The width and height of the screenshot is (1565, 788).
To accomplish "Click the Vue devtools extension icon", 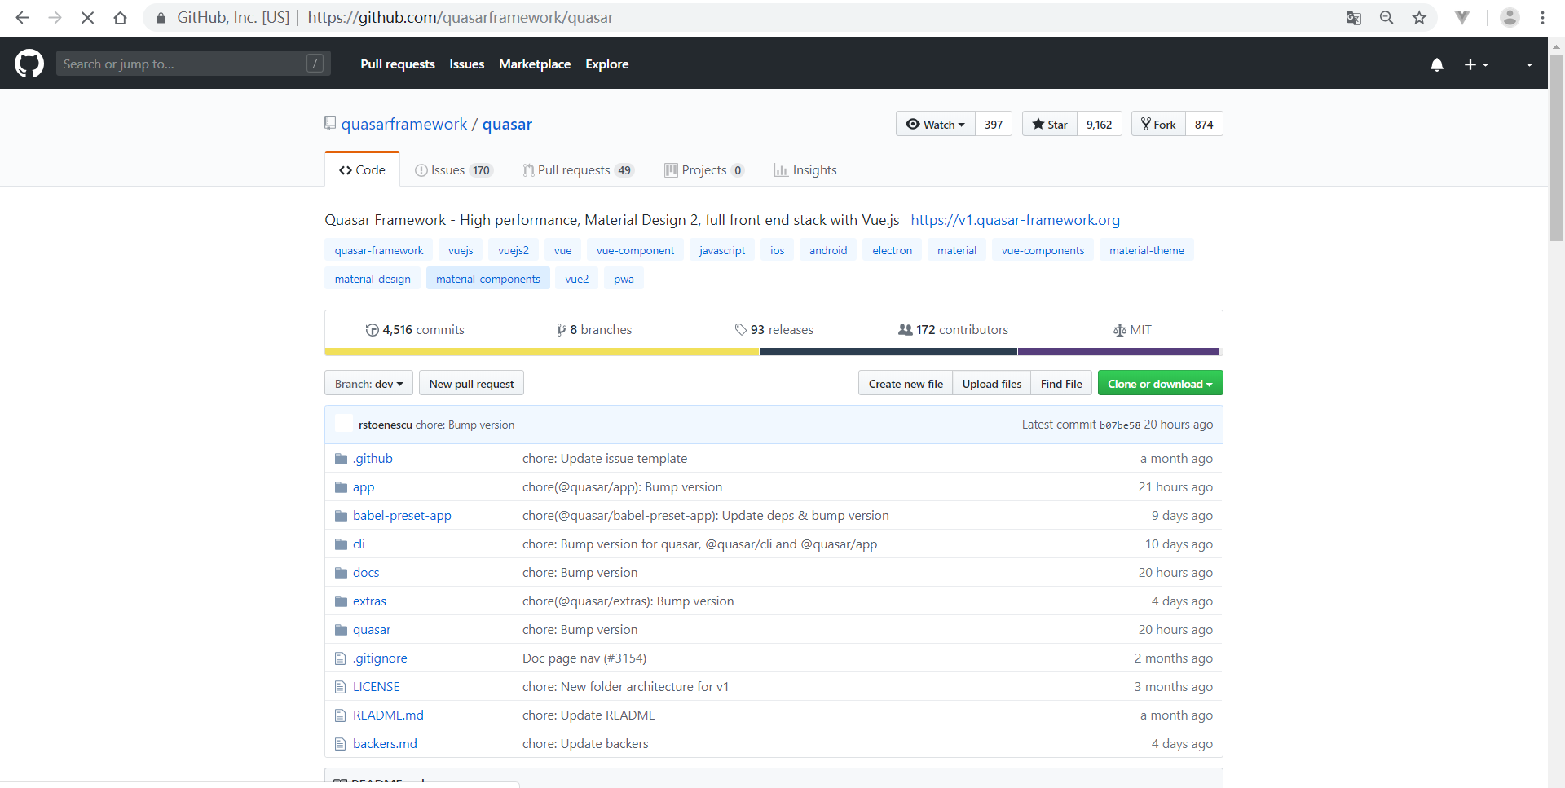I will [1462, 17].
